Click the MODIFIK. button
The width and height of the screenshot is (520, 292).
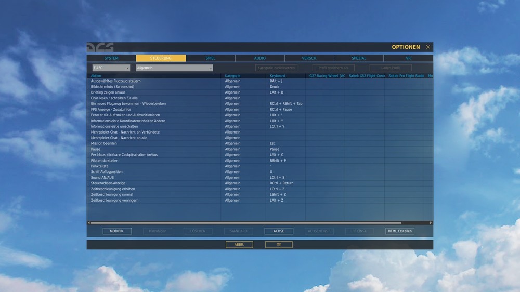117,231
